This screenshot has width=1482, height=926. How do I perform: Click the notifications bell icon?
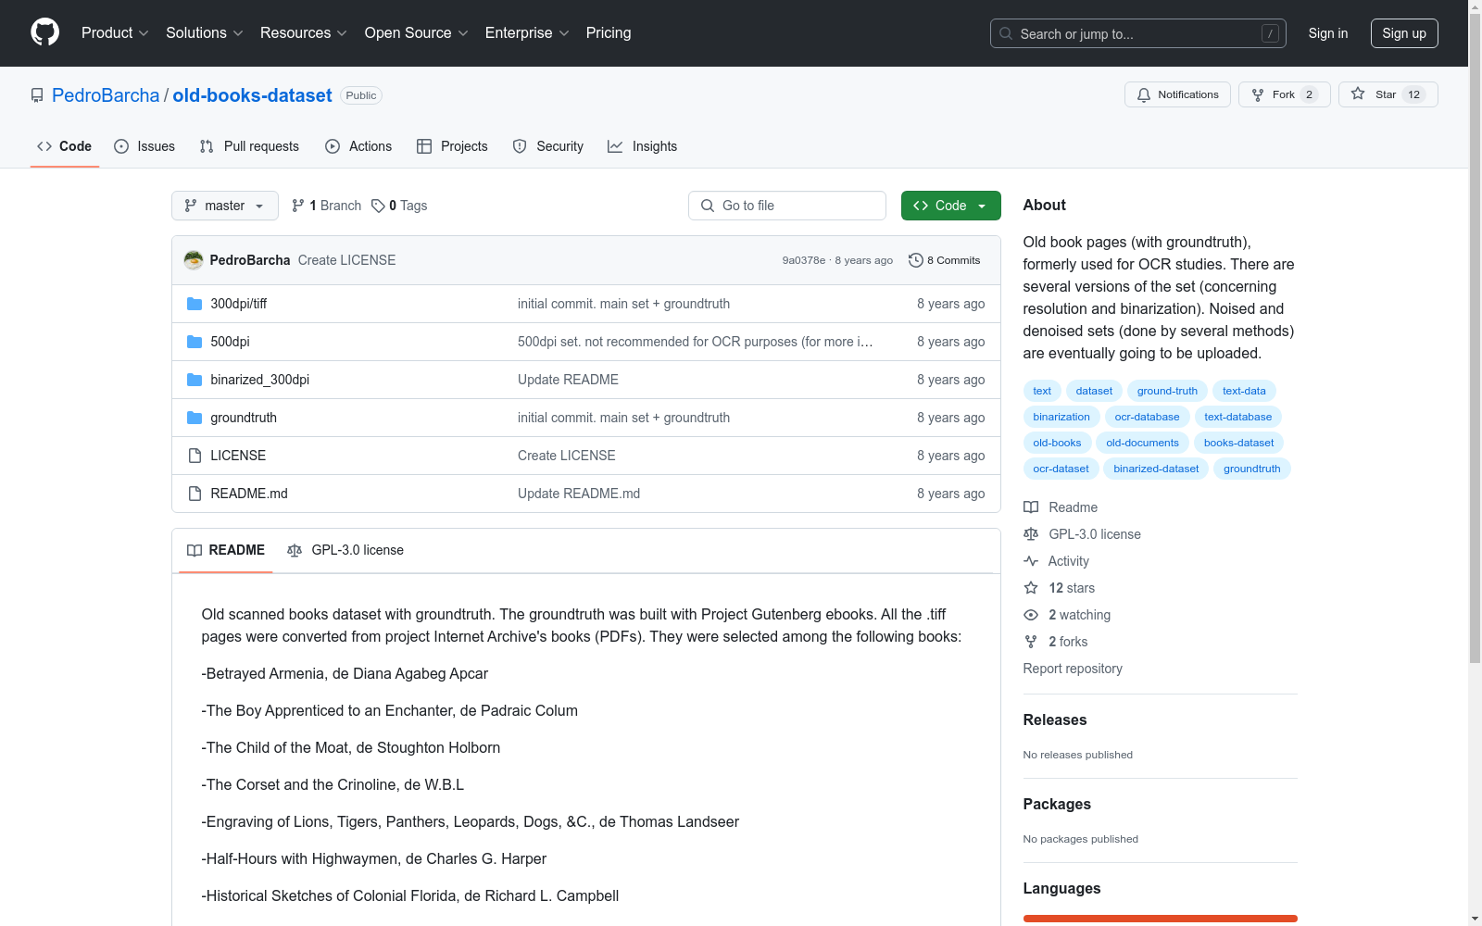click(1144, 94)
